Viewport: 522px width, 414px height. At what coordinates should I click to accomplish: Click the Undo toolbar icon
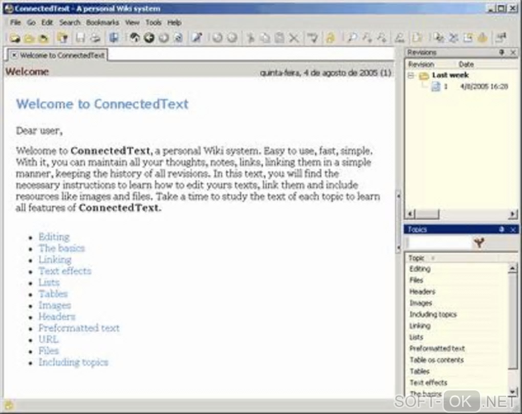[217, 38]
